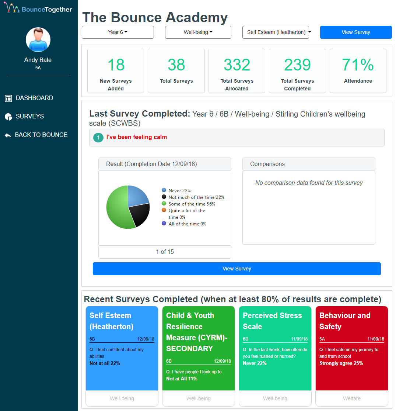Open the DASHBOARD menu item
396x411 pixels.
pyautogui.click(x=34, y=98)
